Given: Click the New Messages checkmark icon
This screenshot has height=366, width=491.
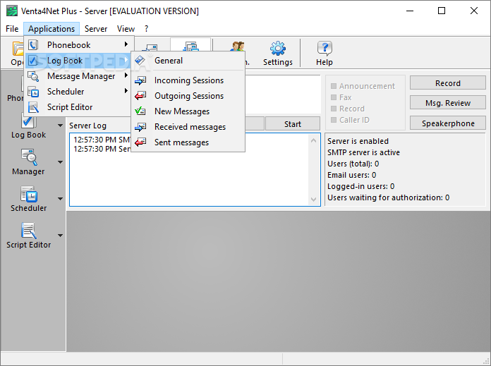Looking at the screenshot, I should pyautogui.click(x=140, y=111).
